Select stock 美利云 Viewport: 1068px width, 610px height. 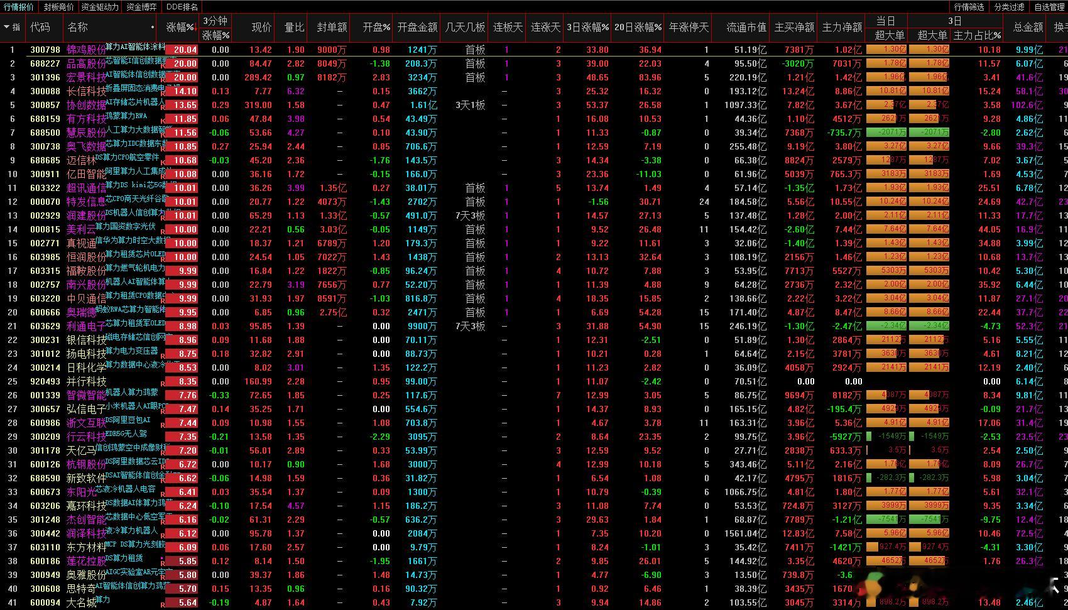coord(81,229)
